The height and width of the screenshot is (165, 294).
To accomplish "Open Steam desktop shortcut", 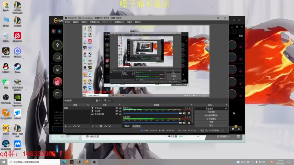I will [x=17, y=68].
